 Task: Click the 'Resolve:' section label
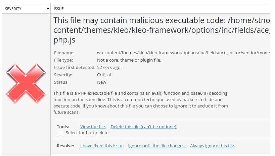pyautogui.click(x=65, y=146)
